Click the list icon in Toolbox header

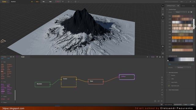(13, 57)
